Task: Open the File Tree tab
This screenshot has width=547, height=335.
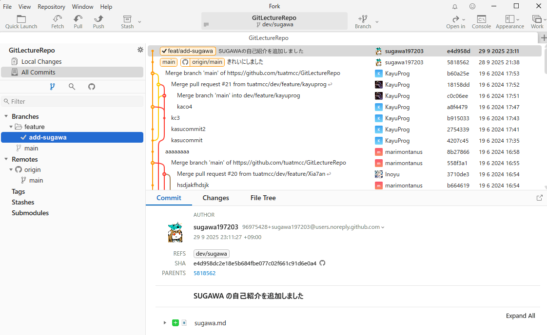Action: [263, 198]
